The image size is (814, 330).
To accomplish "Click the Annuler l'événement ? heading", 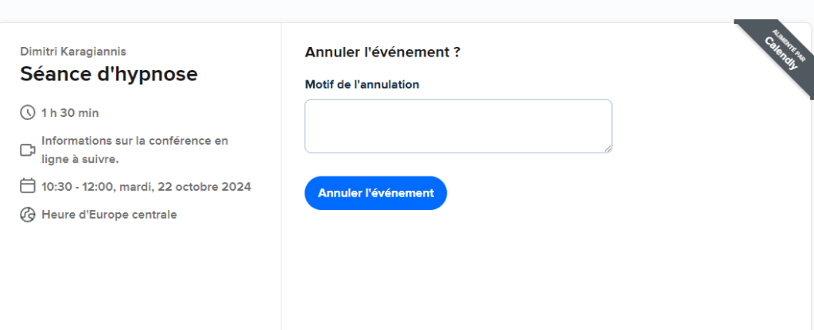I will coord(382,52).
